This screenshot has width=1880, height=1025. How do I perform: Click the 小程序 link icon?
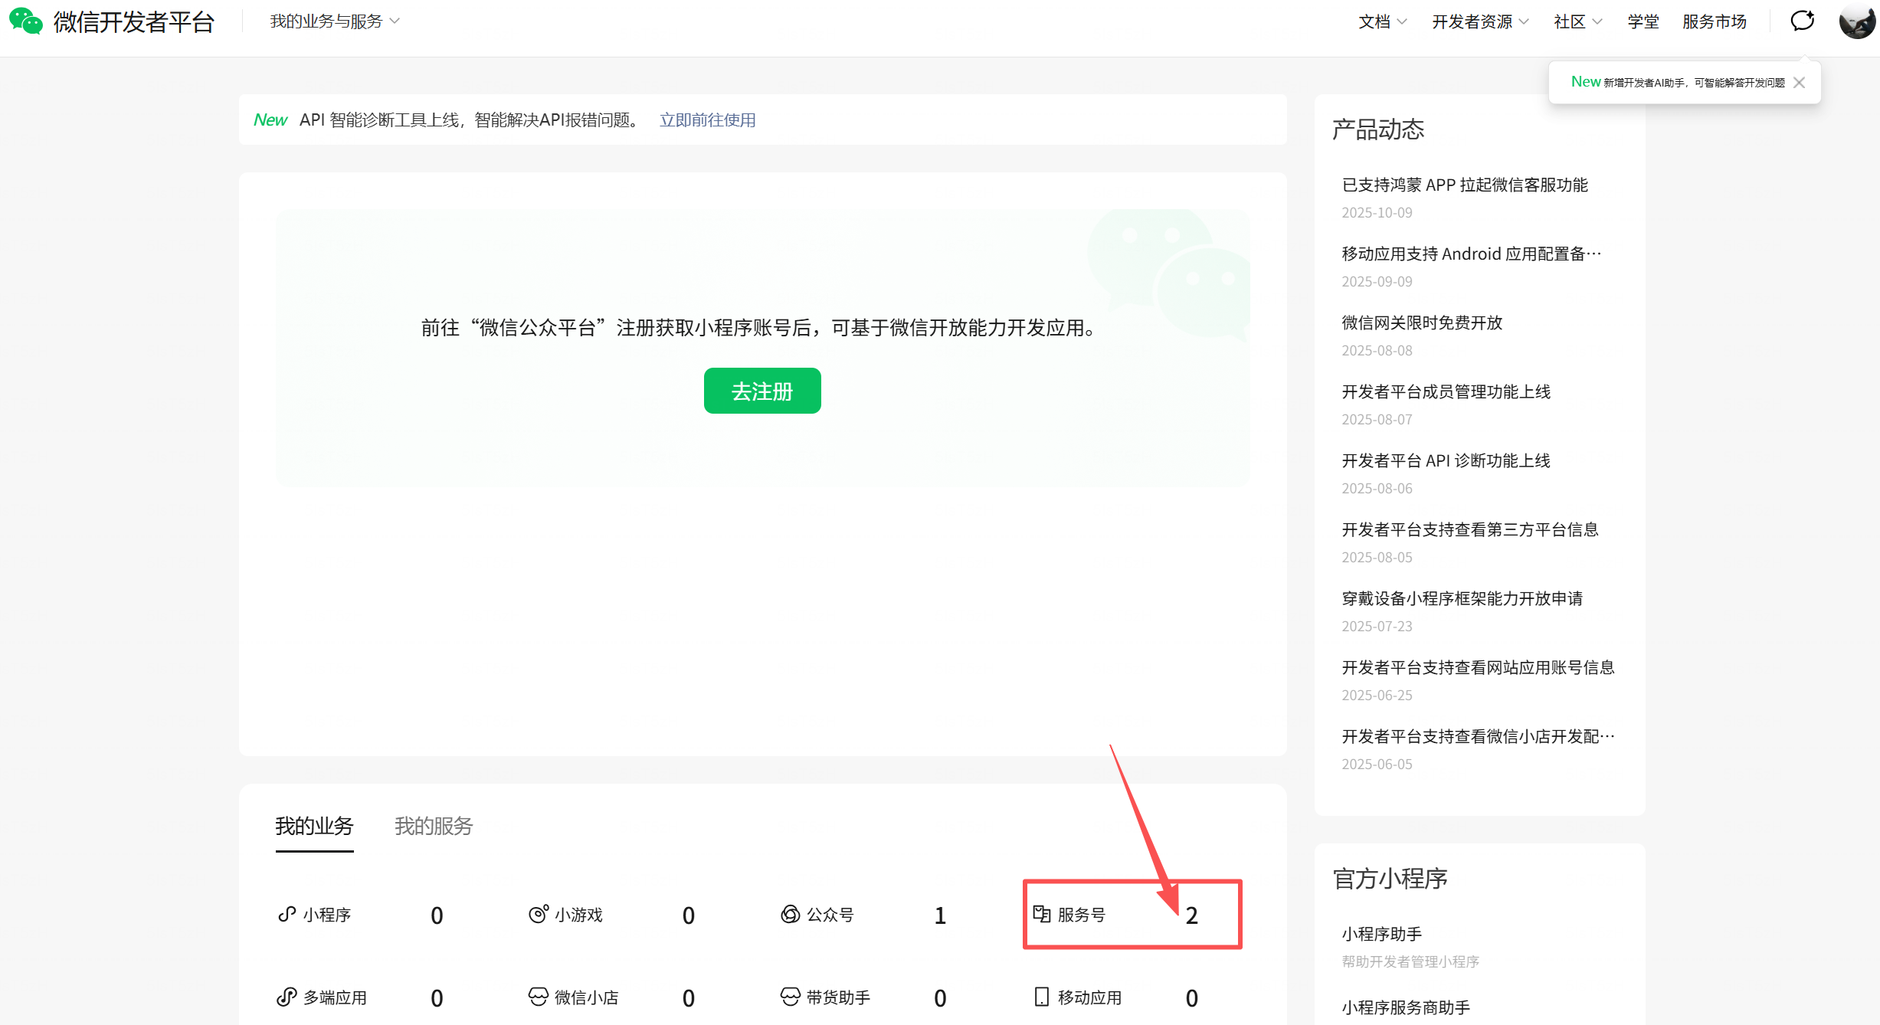(287, 914)
